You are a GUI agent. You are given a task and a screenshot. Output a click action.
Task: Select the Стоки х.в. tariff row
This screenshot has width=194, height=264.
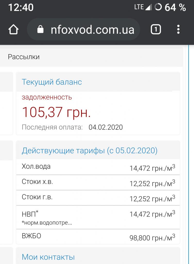pyautogui.click(x=98, y=183)
